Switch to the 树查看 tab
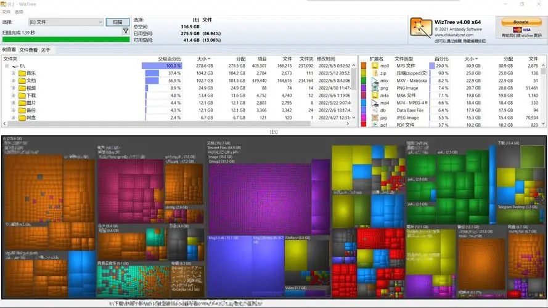The width and height of the screenshot is (548, 308). click(x=9, y=50)
